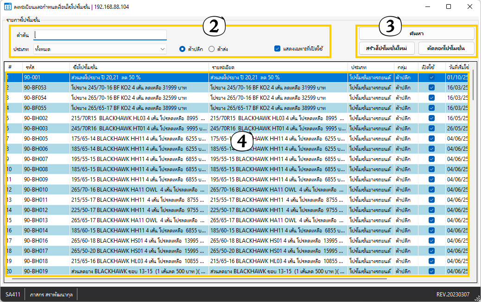Click the app icon in title bar
481x302 pixels.
click(x=8, y=7)
